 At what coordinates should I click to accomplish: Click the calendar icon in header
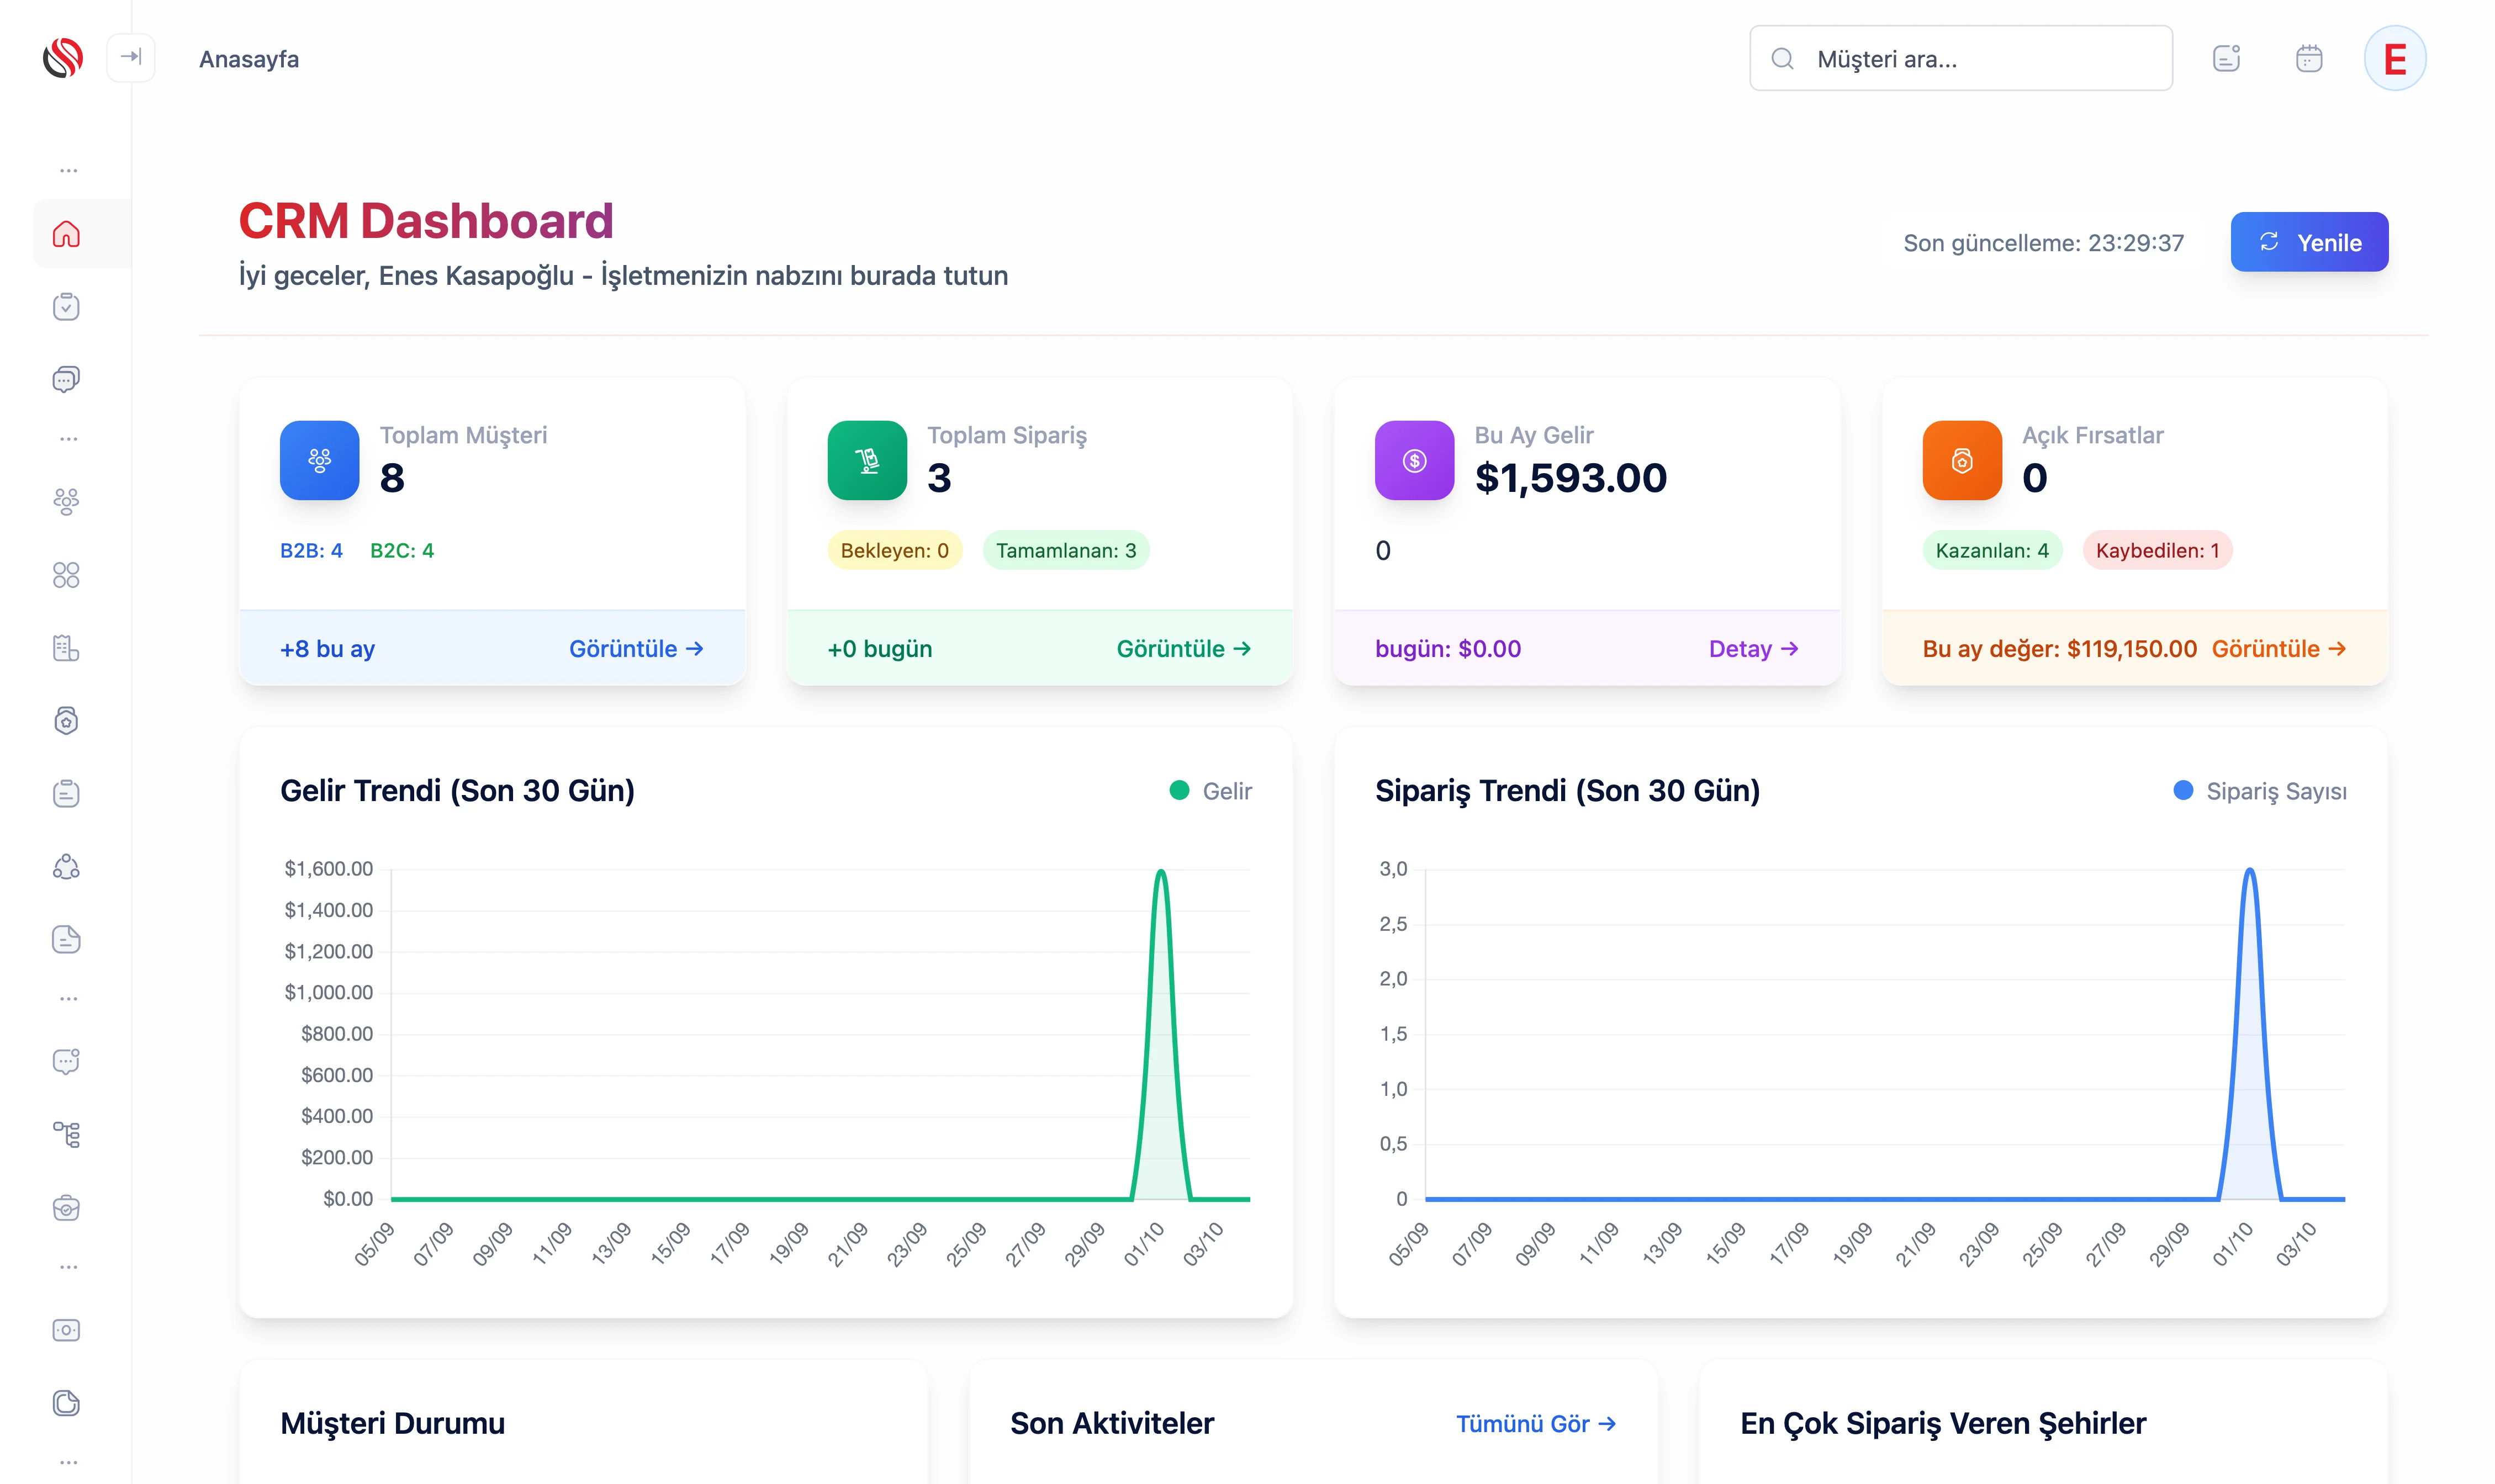(2308, 58)
